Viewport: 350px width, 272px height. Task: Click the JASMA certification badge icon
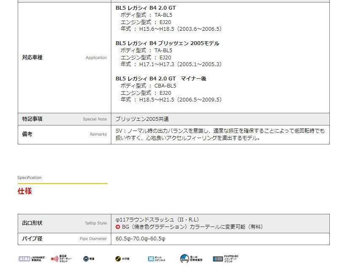(24, 259)
